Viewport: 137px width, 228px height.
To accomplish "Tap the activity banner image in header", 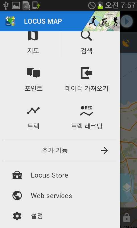I will tap(102, 21).
